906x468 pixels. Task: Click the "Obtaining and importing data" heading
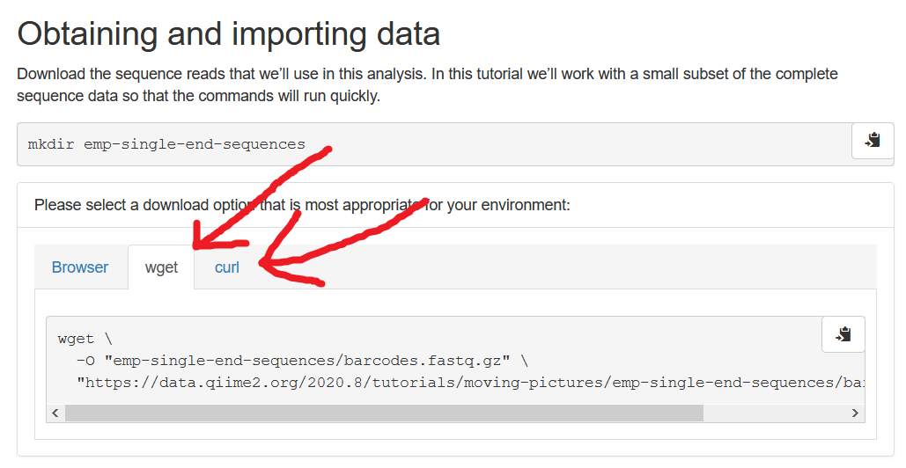point(229,34)
